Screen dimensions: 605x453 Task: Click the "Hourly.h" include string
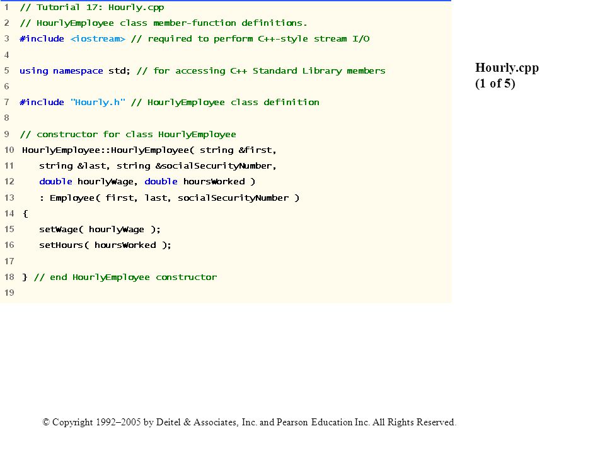point(98,103)
